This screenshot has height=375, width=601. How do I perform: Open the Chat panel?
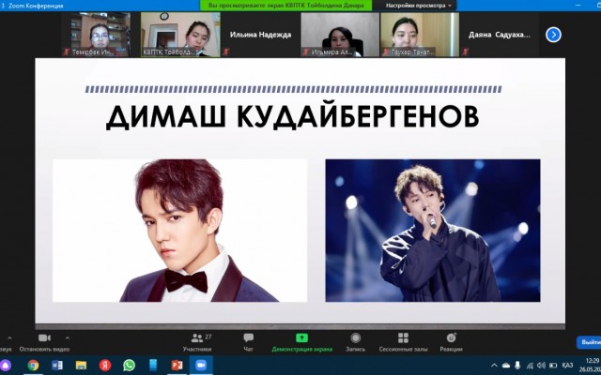[248, 338]
